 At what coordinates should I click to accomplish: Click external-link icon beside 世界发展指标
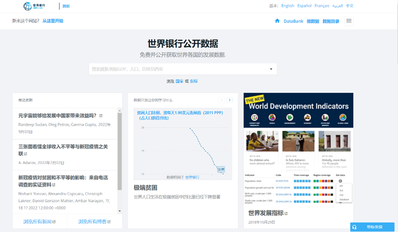pyautogui.click(x=286, y=214)
